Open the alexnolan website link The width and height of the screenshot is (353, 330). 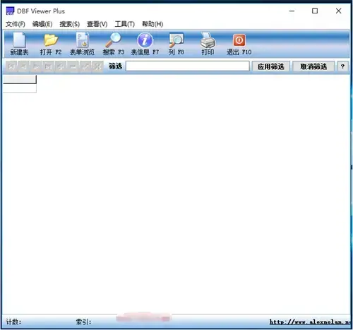[310, 322]
